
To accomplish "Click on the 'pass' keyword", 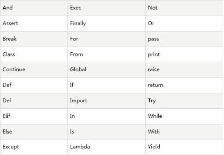I will (x=153, y=39).
